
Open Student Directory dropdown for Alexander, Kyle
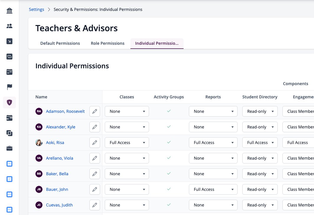pyautogui.click(x=260, y=127)
